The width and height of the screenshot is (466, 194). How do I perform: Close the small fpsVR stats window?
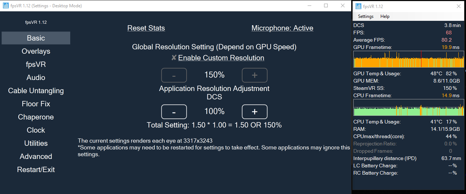click(x=459, y=6)
